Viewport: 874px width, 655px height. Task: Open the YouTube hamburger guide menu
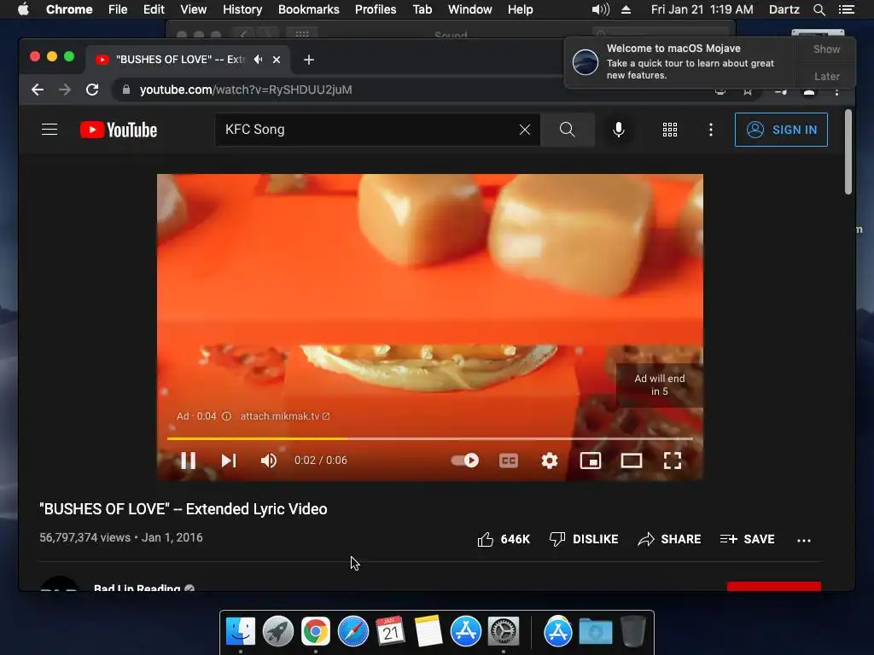click(50, 130)
